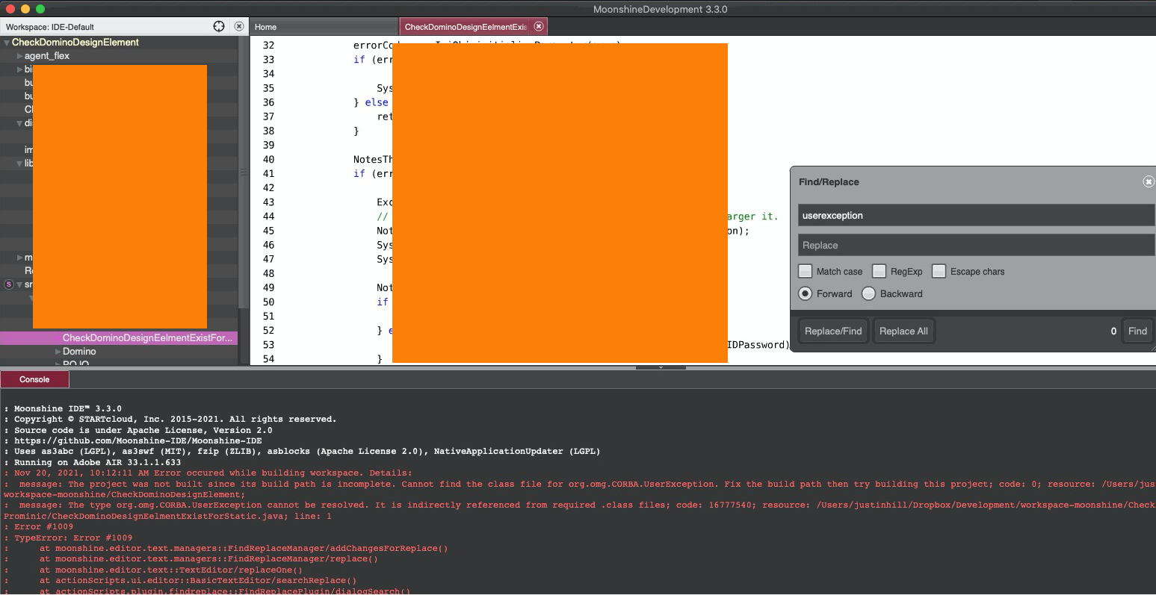Click the 'Running on Adobe AIR 33.1.1.633' line
The image size is (1156, 595).
[97, 462]
